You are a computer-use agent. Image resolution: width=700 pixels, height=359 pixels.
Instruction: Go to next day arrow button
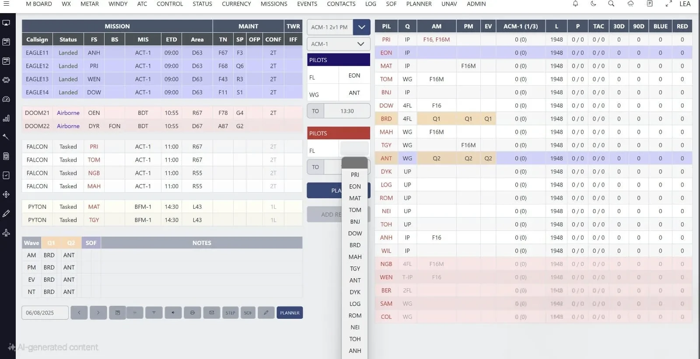(98, 313)
